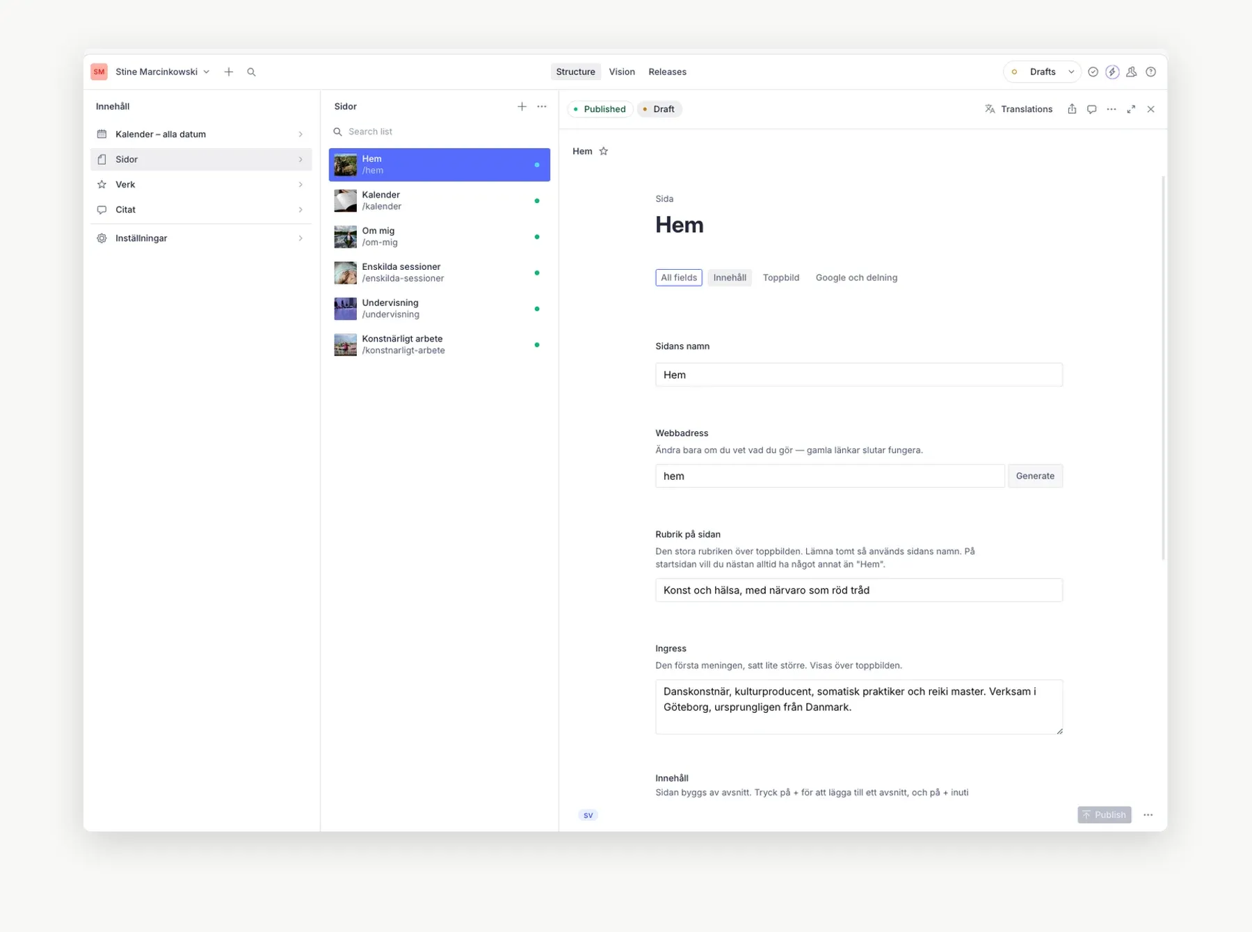Viewport: 1252px width, 932px height.
Task: Open the comments icon in the document header
Action: (1091, 109)
